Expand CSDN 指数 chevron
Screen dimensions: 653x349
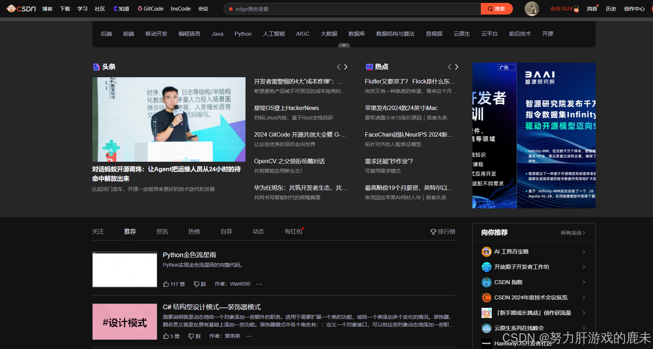584,282
